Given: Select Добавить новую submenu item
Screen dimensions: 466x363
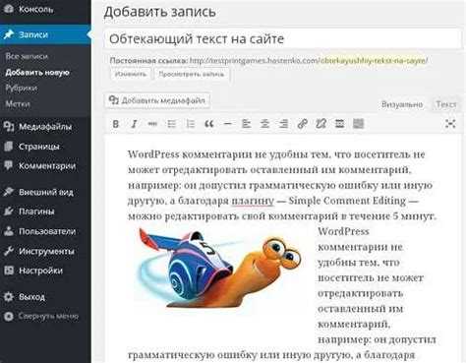Looking at the screenshot, I should [37, 73].
